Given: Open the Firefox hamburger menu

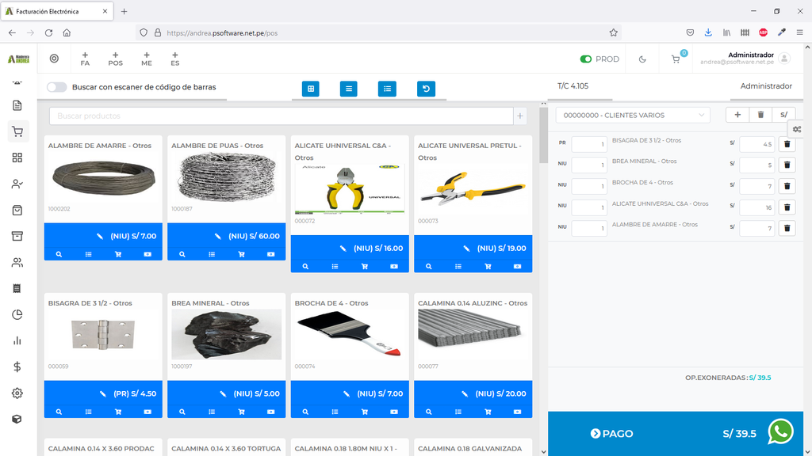Looking at the screenshot, I should click(799, 32).
